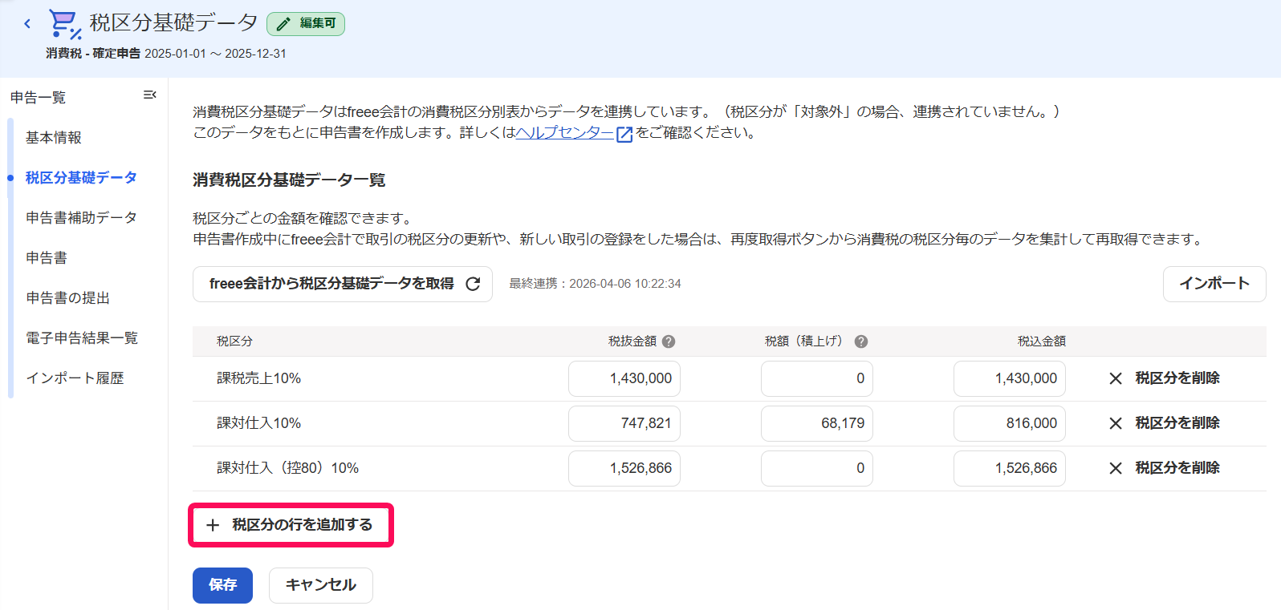Open the ヘルプセンター link

coord(564,133)
